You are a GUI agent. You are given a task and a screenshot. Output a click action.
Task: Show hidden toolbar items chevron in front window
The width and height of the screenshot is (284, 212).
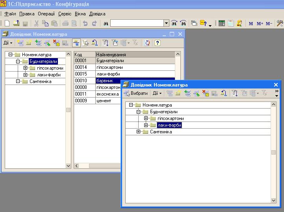[277, 91]
